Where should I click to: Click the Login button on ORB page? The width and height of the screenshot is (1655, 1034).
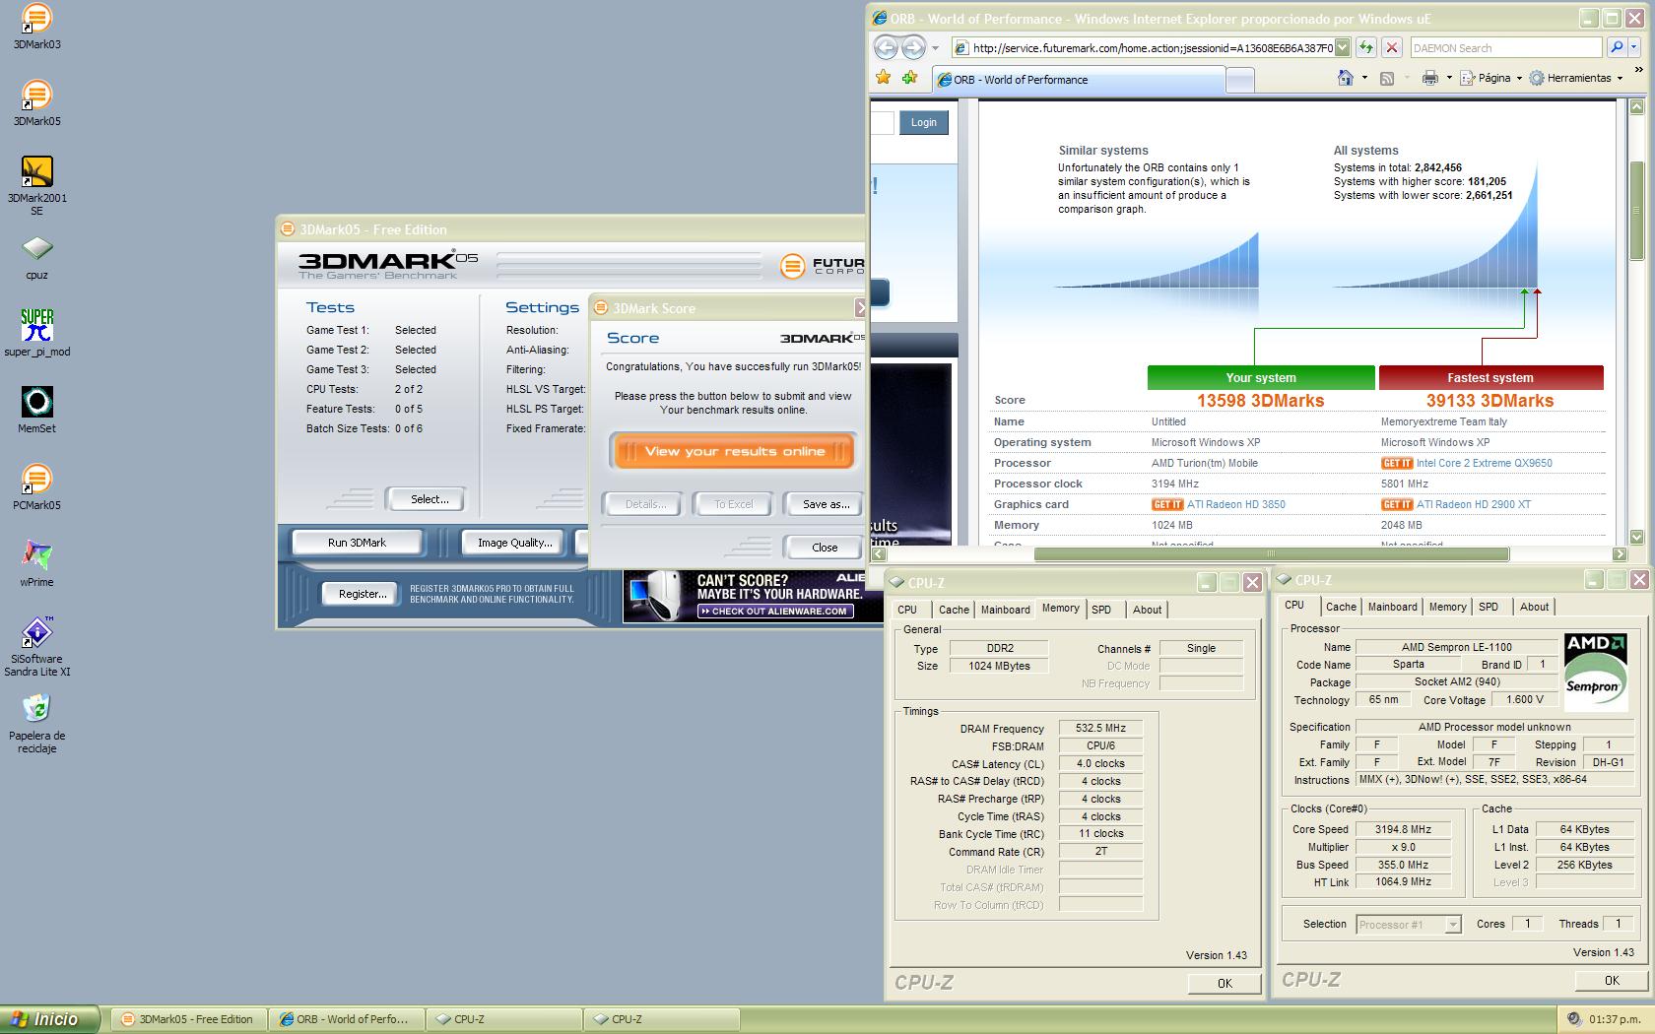coord(923,122)
